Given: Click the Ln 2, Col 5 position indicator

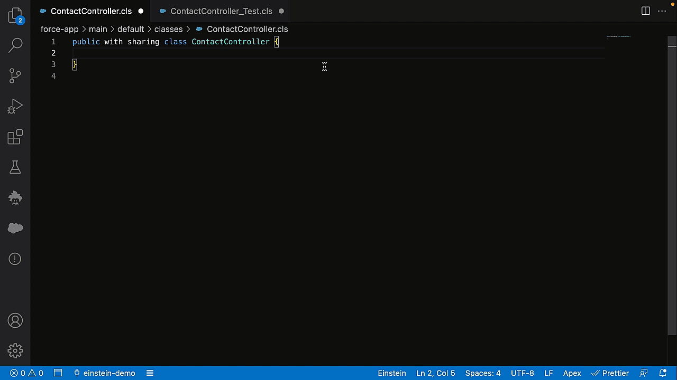Looking at the screenshot, I should pos(435,373).
